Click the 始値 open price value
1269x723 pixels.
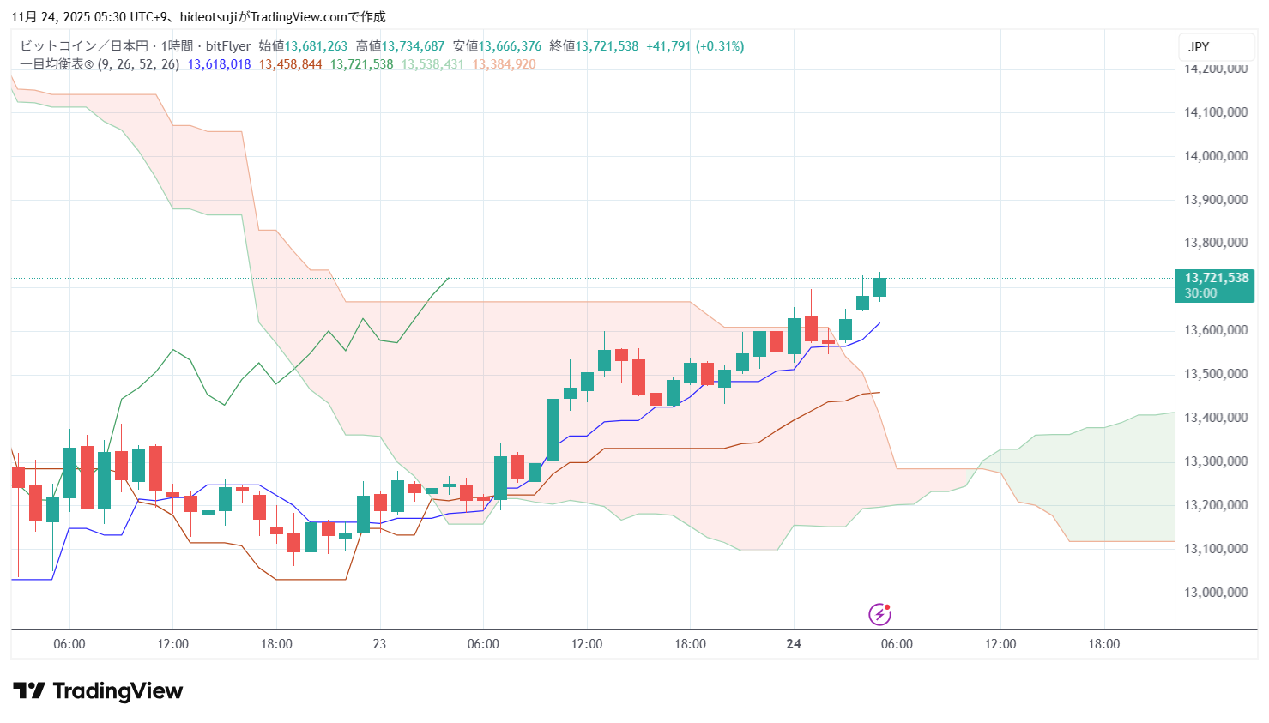(316, 46)
